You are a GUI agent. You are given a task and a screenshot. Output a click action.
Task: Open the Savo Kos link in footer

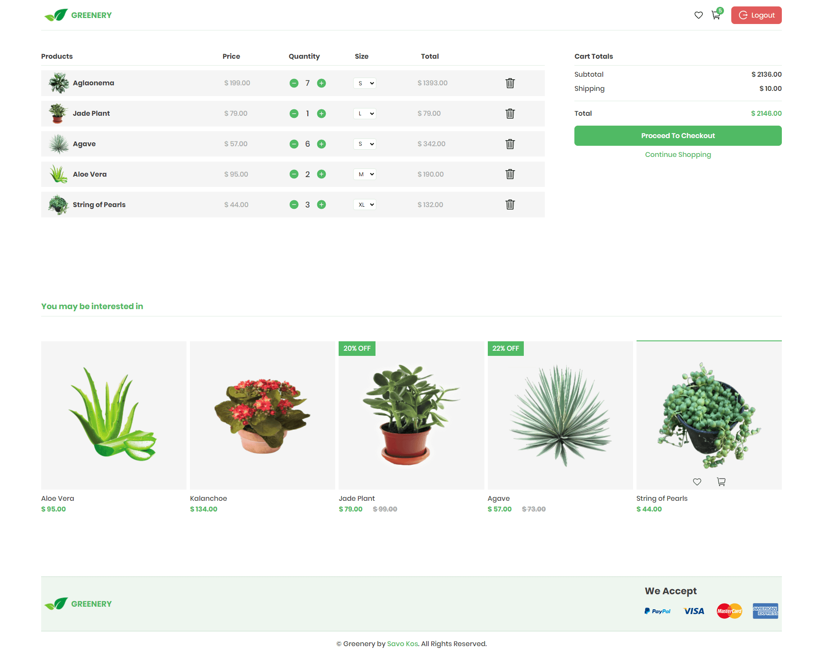pyautogui.click(x=402, y=644)
